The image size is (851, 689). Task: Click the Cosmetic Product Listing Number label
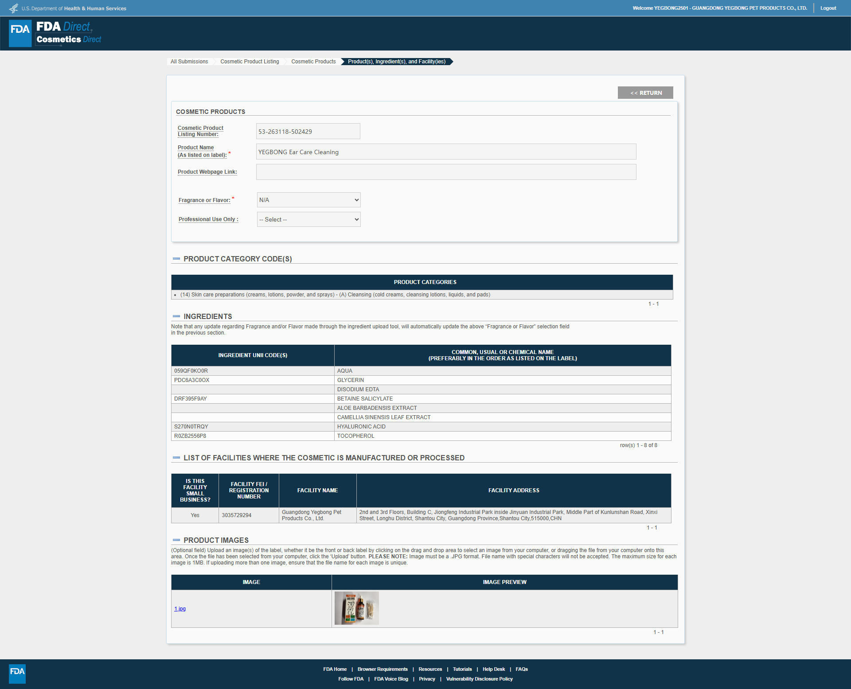(200, 131)
